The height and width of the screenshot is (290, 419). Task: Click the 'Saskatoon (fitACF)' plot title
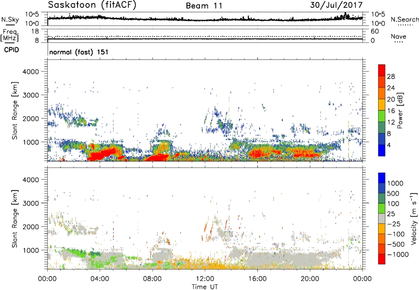92,5
